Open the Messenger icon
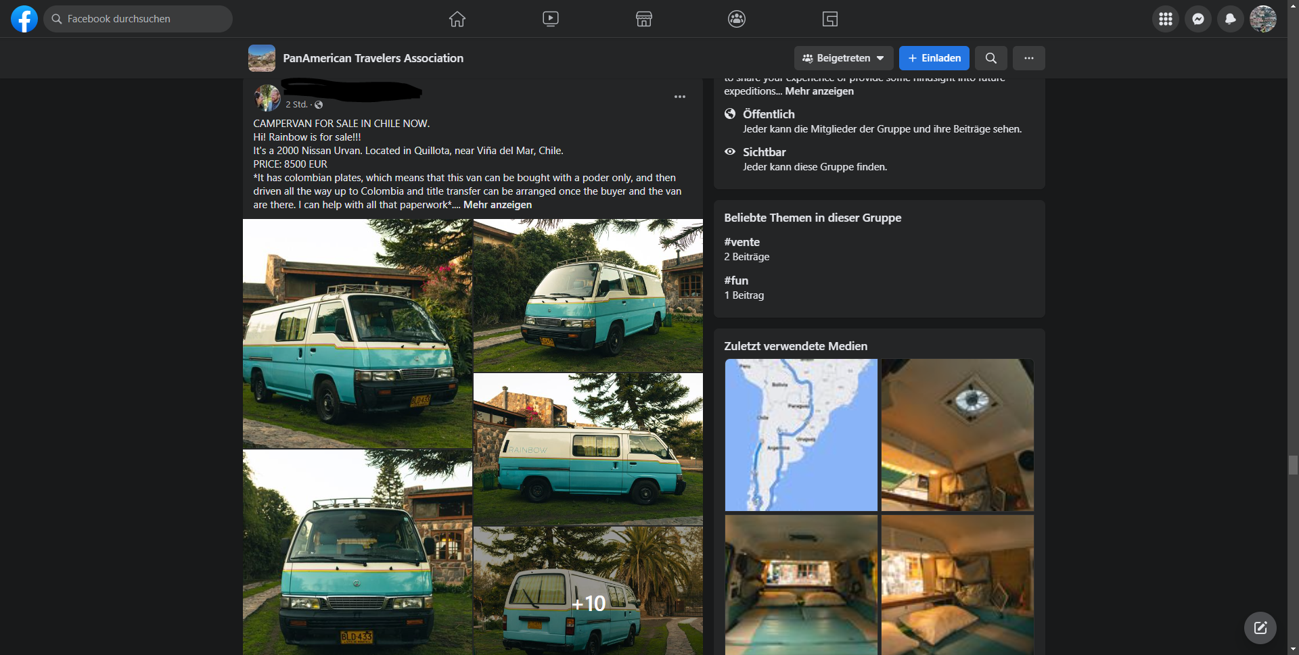Viewport: 1299px width, 655px height. click(1198, 19)
